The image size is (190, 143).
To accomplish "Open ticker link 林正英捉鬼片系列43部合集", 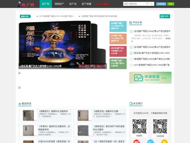I will click(x=99, y=16).
